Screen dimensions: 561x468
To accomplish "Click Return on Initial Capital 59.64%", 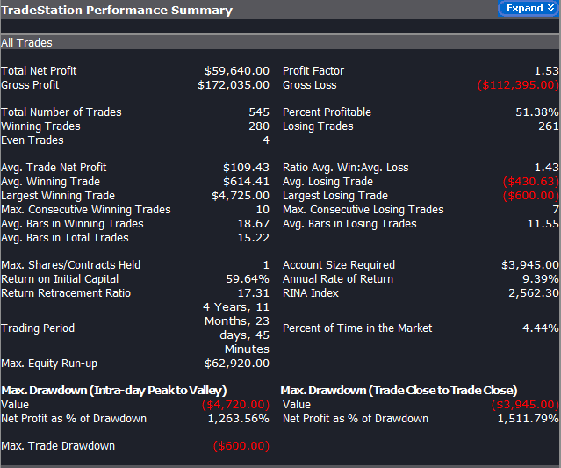I will pos(248,278).
